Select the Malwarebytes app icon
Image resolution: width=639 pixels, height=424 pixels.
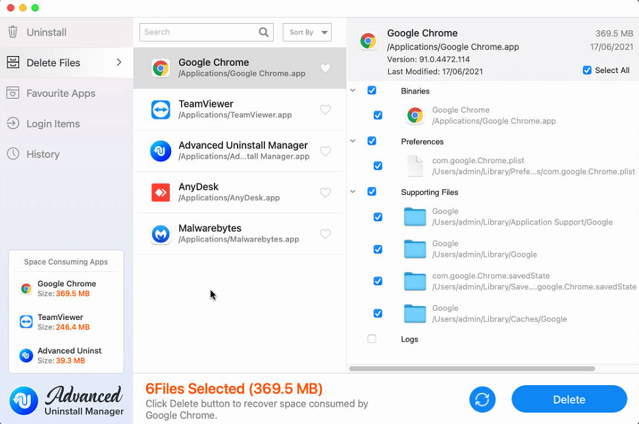(159, 234)
